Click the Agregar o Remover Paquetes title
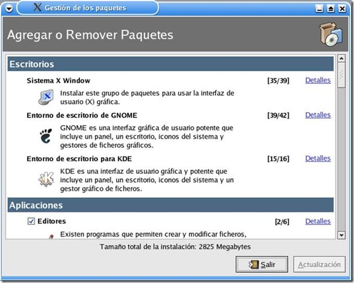This screenshot has width=354, height=283. pyautogui.click(x=90, y=35)
